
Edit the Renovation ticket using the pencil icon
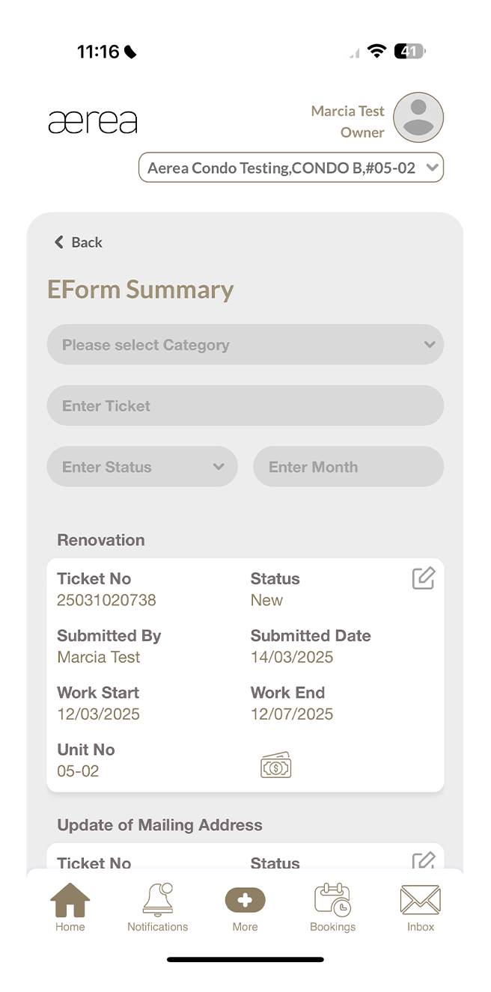tap(423, 578)
